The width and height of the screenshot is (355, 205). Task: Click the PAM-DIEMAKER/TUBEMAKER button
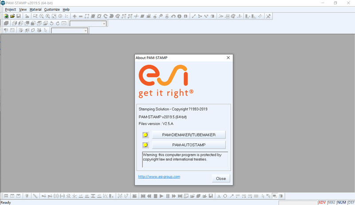click(189, 135)
